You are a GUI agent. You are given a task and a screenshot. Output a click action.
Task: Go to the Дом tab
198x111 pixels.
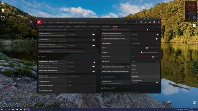[x=44, y=22]
